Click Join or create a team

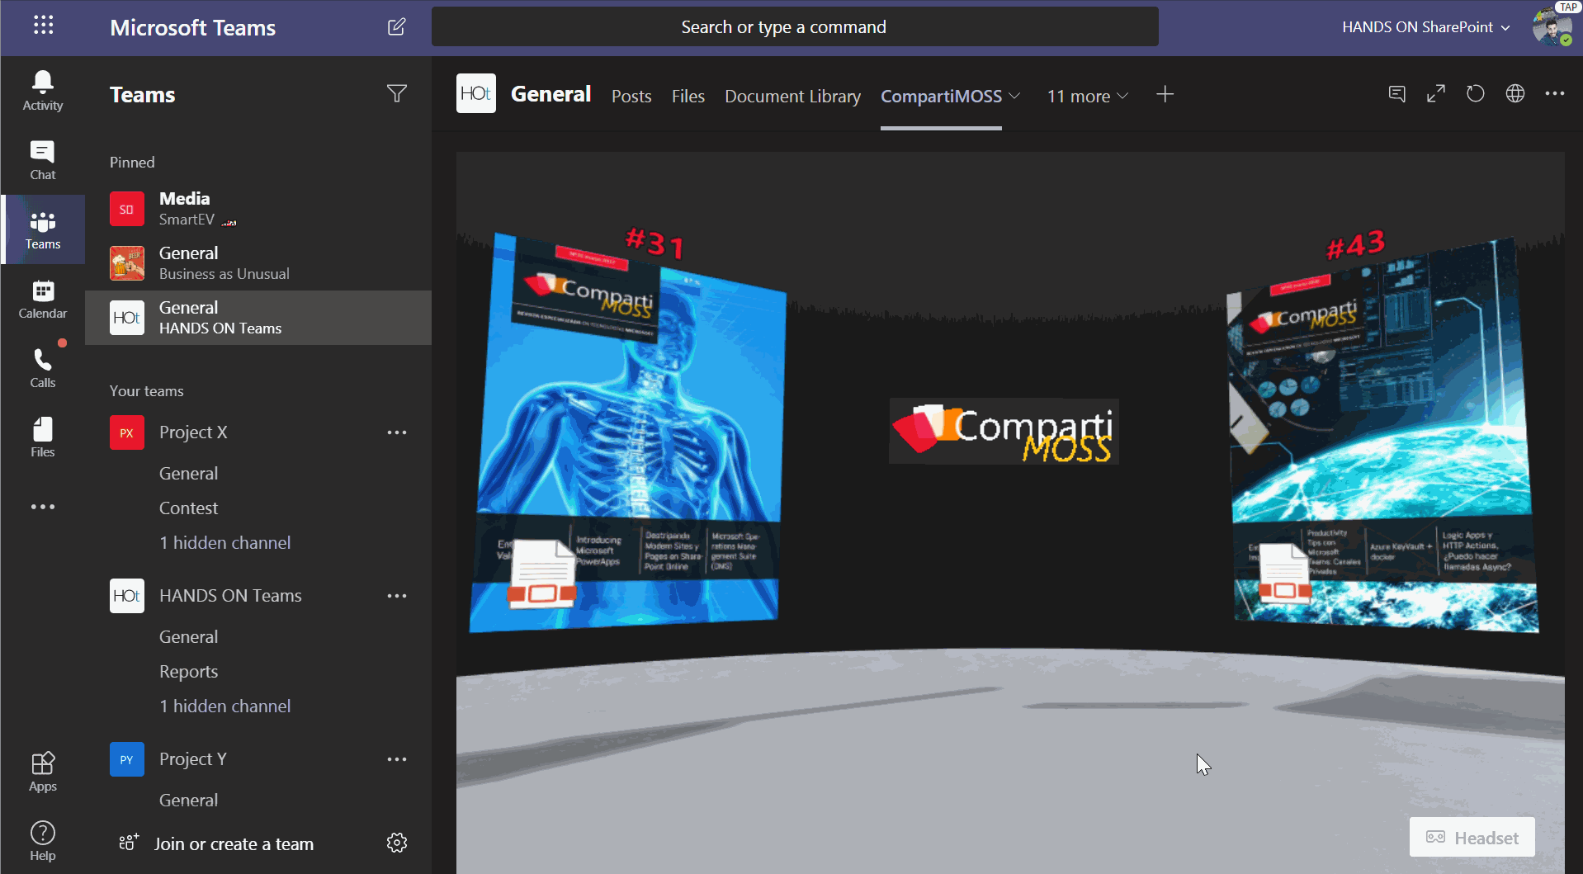pyautogui.click(x=233, y=843)
